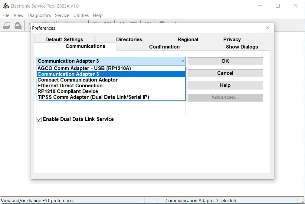Collapse the communication adapter dropdown arrow
Viewport: 305px width, 204px height.
pyautogui.click(x=182, y=61)
